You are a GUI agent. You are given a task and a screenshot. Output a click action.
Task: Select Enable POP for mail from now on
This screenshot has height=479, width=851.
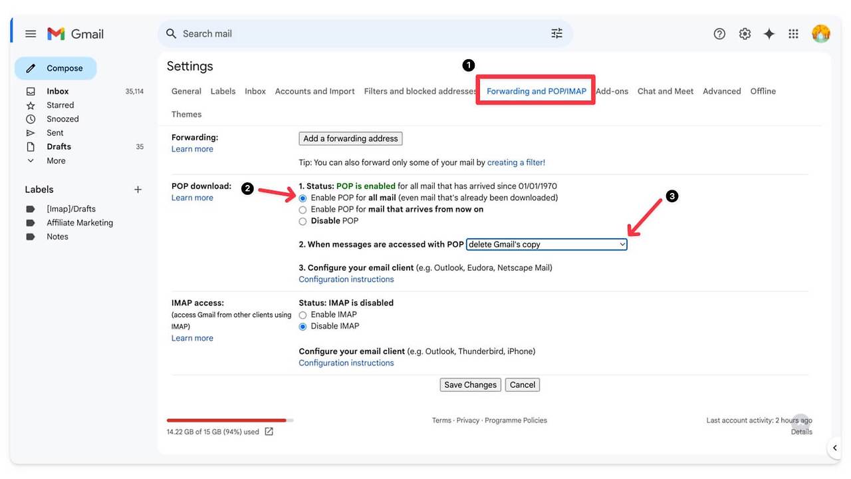pos(303,210)
